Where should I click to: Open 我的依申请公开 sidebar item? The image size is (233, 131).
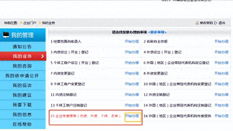(x=22, y=75)
